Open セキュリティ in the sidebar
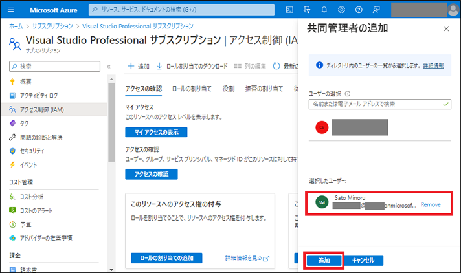Viewport: 461px width, 273px height. 32,151
